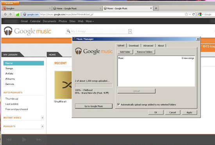Open the Shuffle all thumbnail
This screenshot has width=215, height=145.
point(63,85)
